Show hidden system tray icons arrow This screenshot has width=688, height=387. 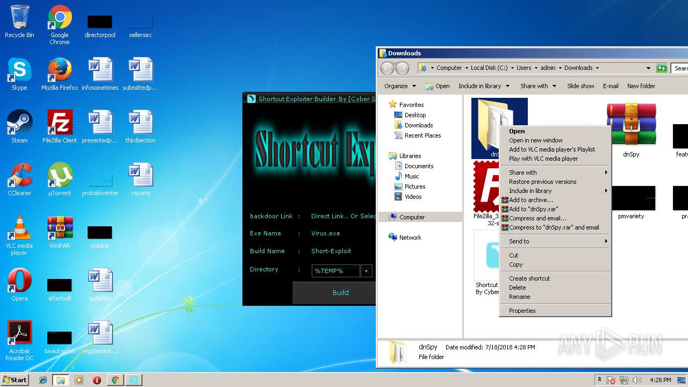click(x=599, y=380)
